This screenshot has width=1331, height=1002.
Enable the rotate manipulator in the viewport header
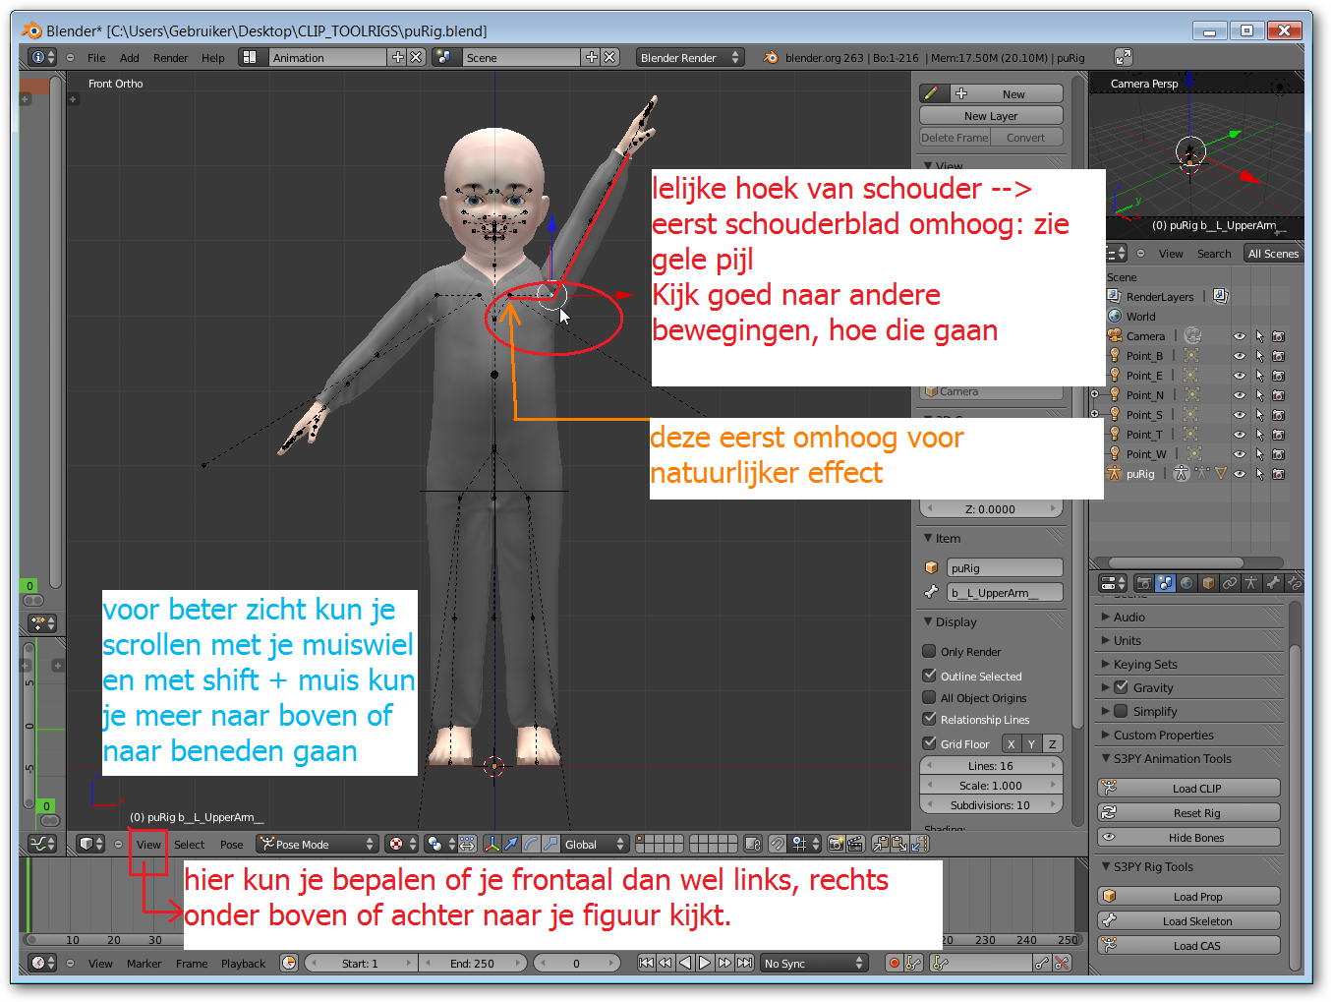[x=531, y=844]
